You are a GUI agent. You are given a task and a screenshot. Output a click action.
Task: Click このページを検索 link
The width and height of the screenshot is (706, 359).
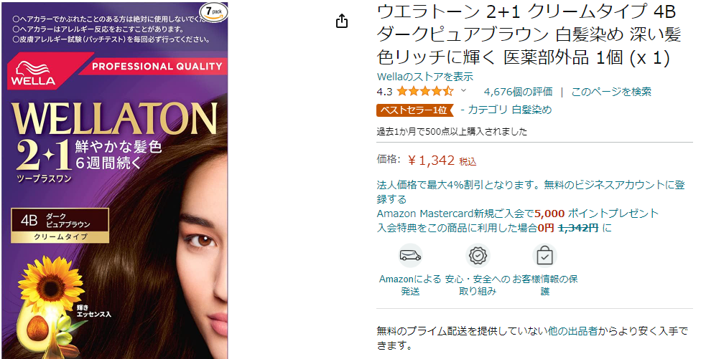point(611,92)
